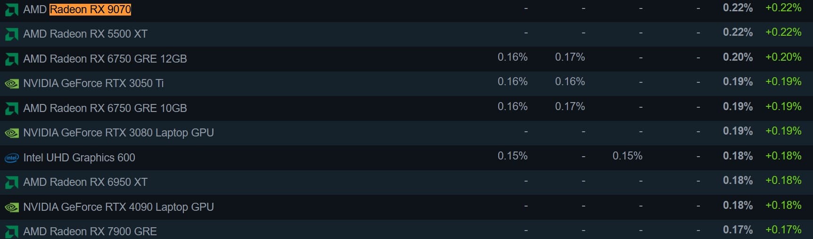Viewport: 813px width, 239px height.
Task: Click the +0.22% change value for RX 5500 XT
Action: click(783, 32)
